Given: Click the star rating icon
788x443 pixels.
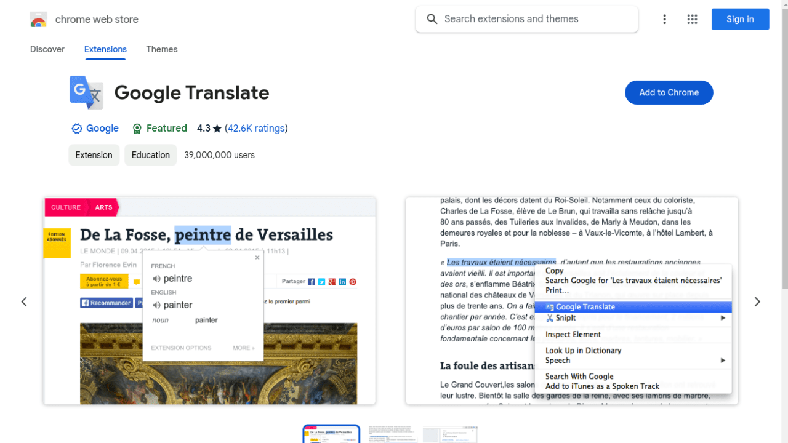Looking at the screenshot, I should pyautogui.click(x=217, y=129).
